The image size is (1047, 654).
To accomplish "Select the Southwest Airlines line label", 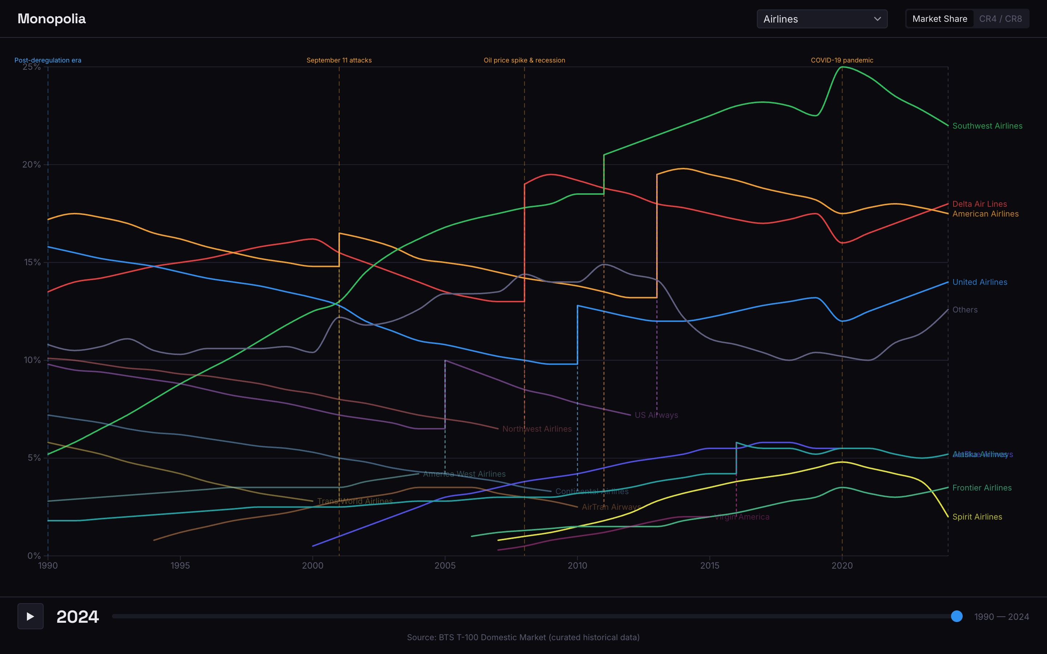I will (x=987, y=126).
